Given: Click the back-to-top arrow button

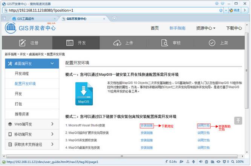Looking at the screenshot, I should coord(238,120).
